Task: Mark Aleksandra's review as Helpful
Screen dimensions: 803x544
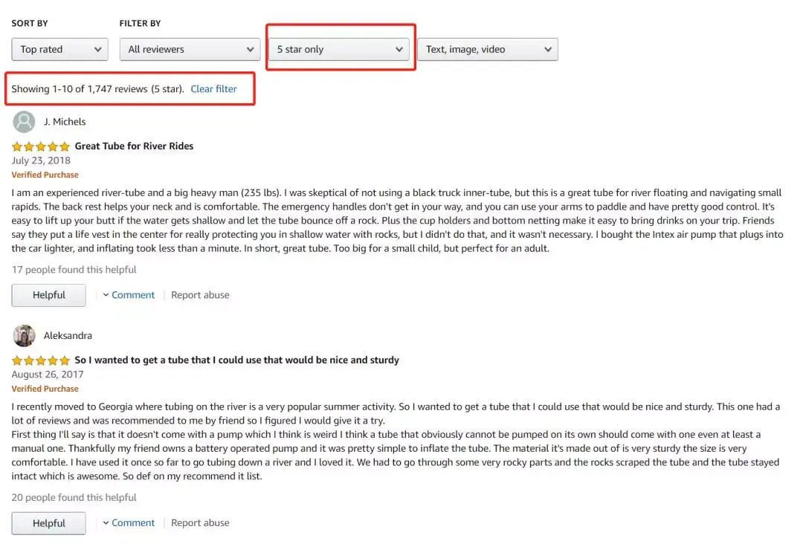Action: 48,523
